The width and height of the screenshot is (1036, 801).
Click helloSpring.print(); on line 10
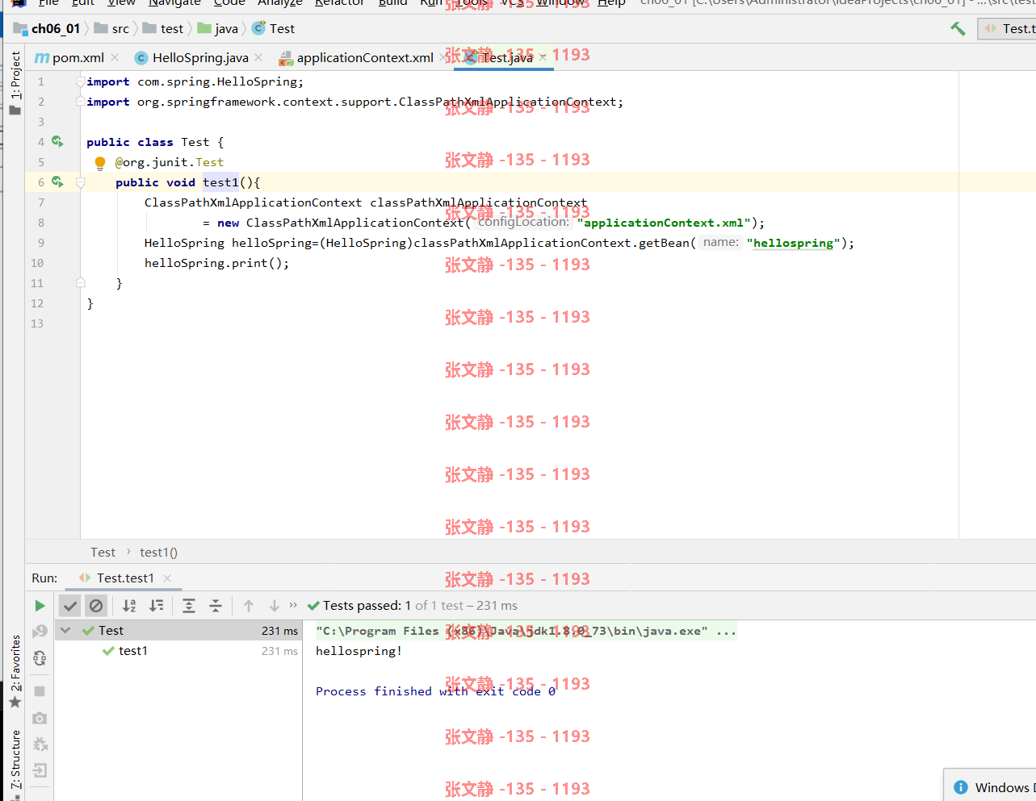point(216,263)
